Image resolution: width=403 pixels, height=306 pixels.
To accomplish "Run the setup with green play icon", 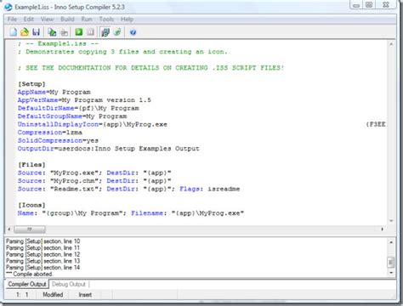I will 79,32.
